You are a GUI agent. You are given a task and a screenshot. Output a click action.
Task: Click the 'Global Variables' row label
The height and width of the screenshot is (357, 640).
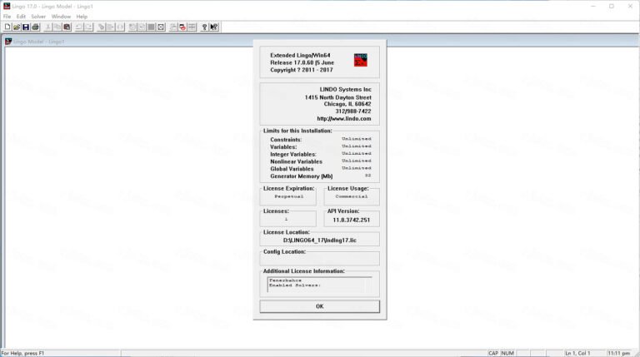point(292,169)
